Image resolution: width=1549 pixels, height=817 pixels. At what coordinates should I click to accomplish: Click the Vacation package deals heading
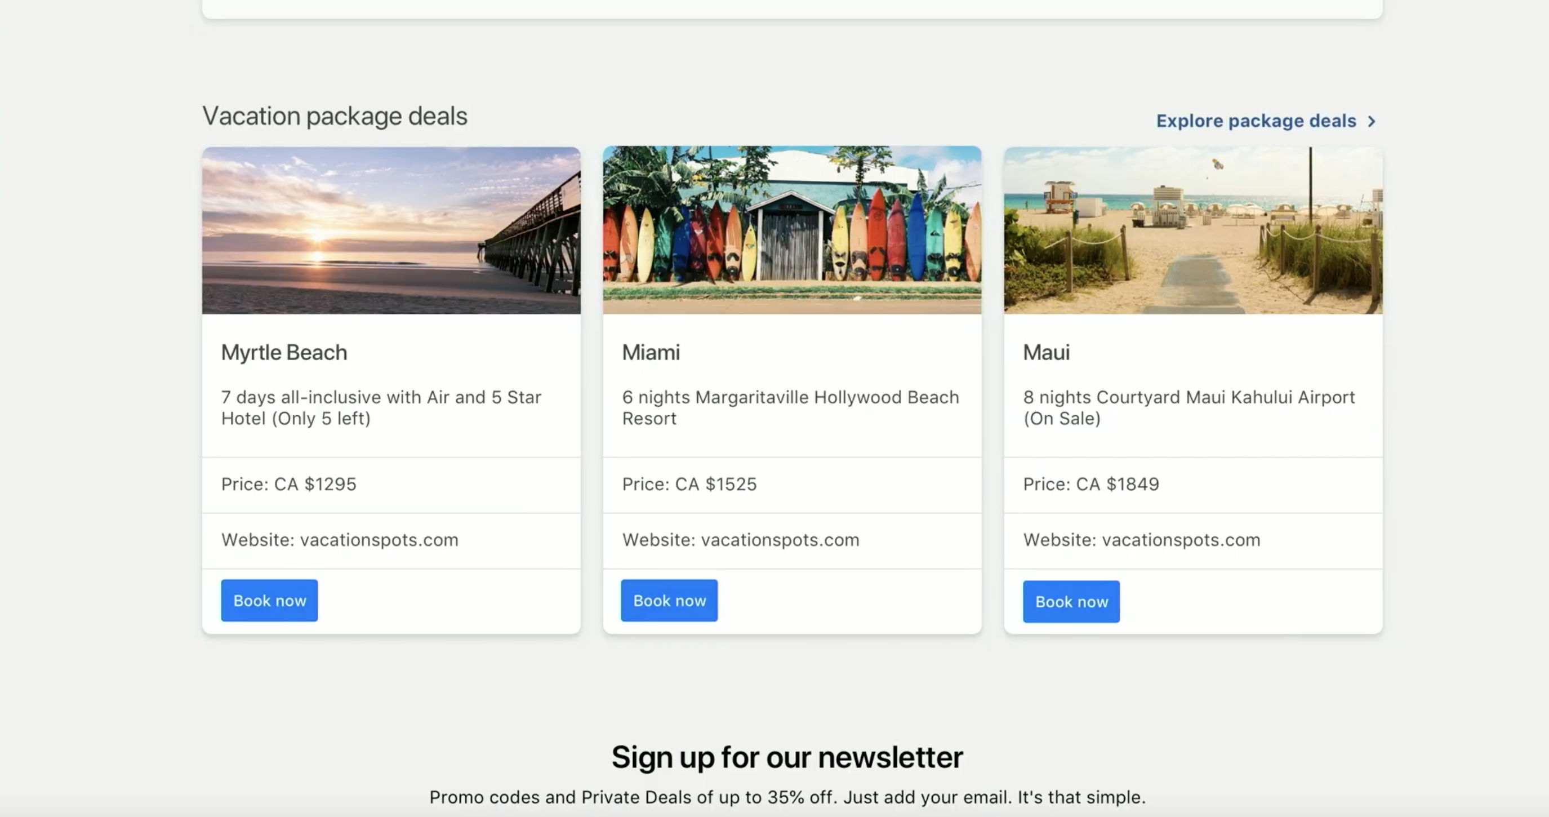pyautogui.click(x=335, y=116)
